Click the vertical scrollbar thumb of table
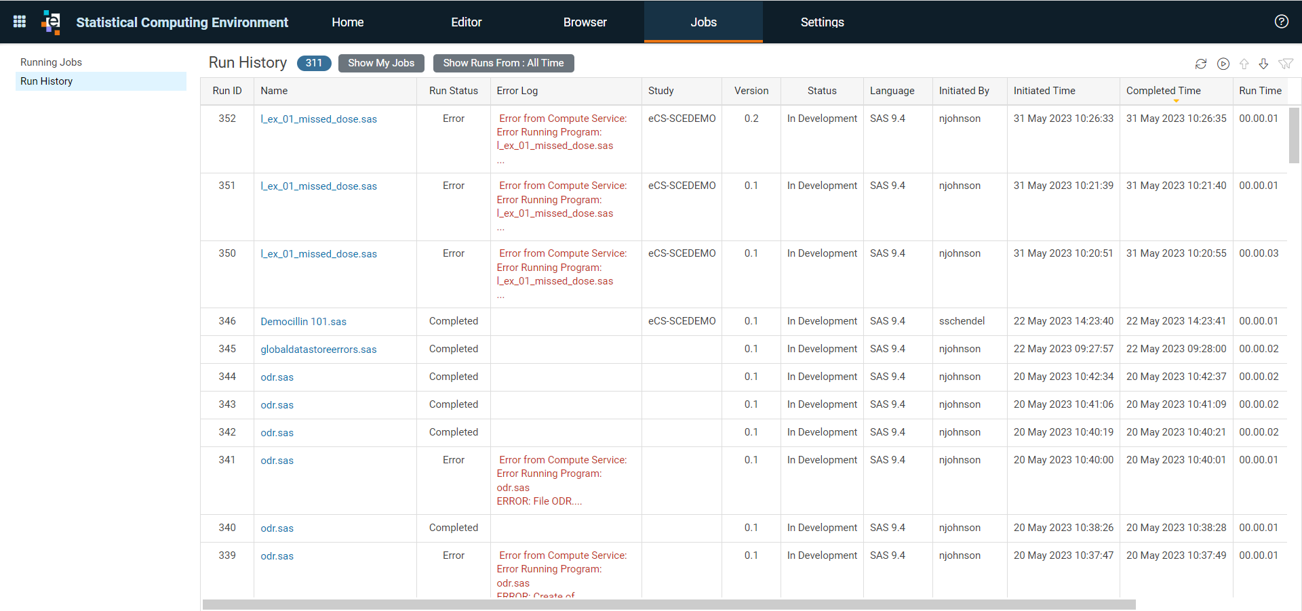The width and height of the screenshot is (1302, 611). (x=1294, y=135)
